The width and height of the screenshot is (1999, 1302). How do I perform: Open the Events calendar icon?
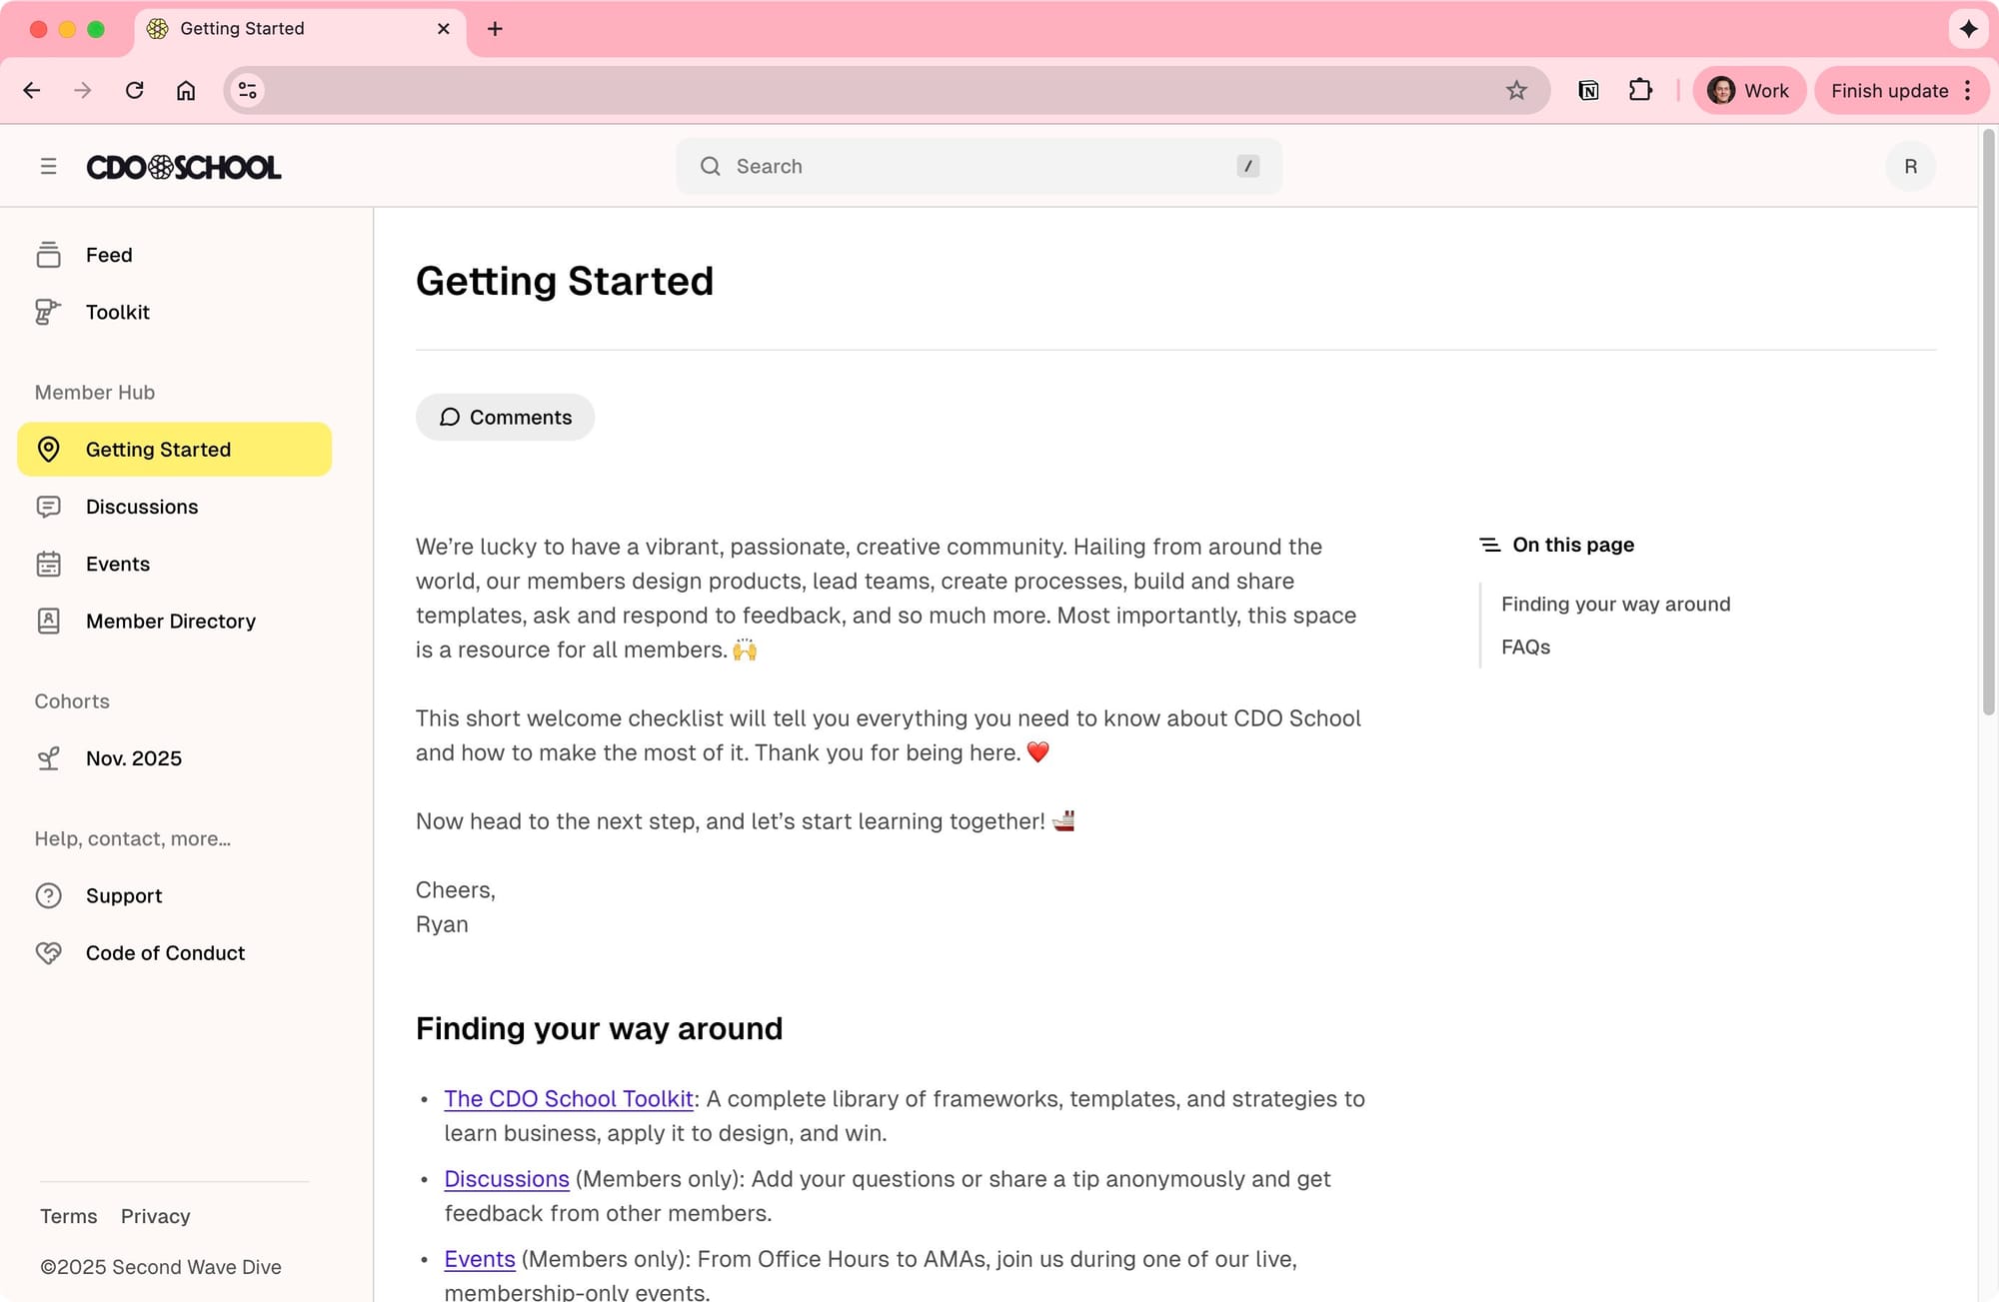48,564
